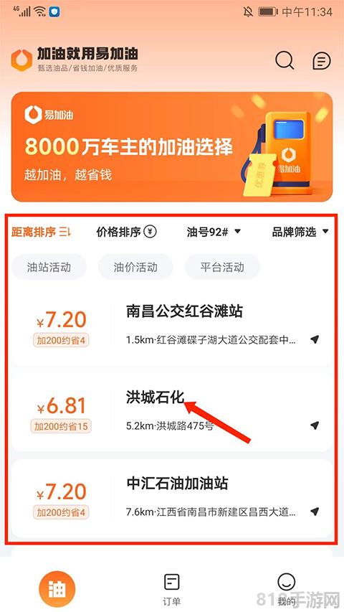Open the messages chat icon

322,61
